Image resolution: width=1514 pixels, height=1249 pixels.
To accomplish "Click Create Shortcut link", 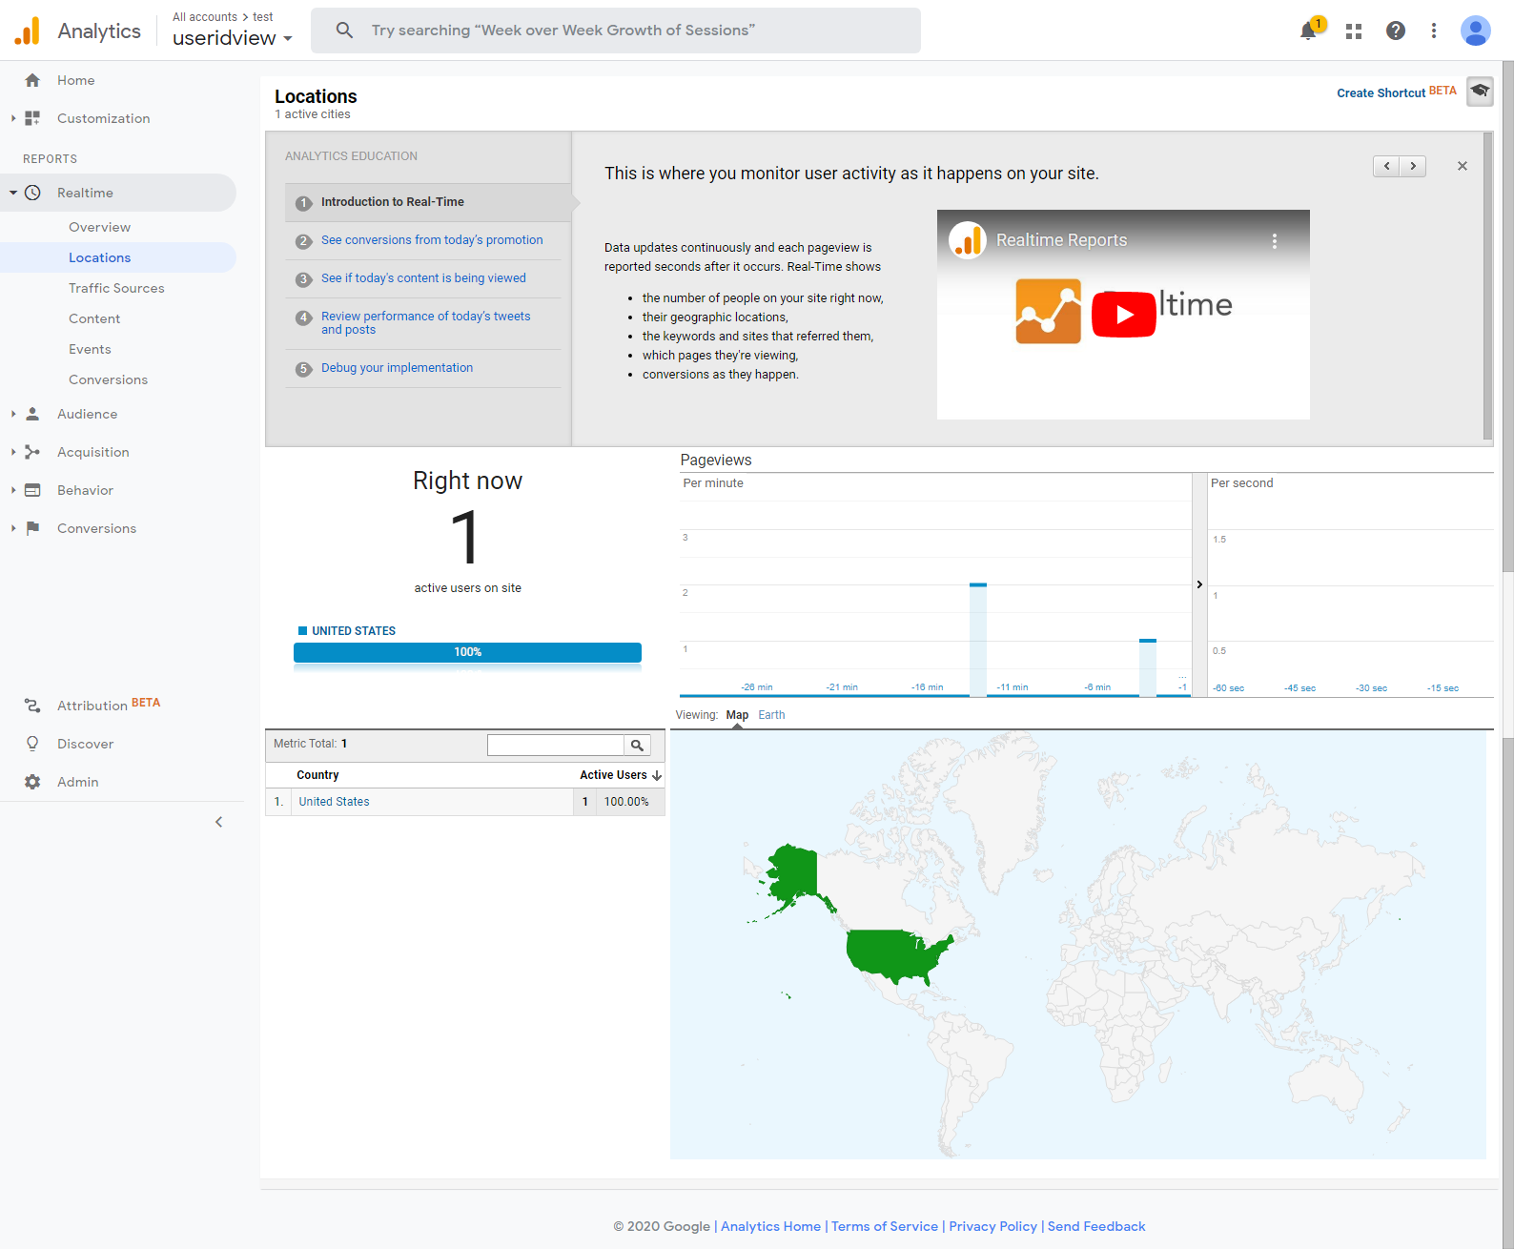I will click(1381, 92).
